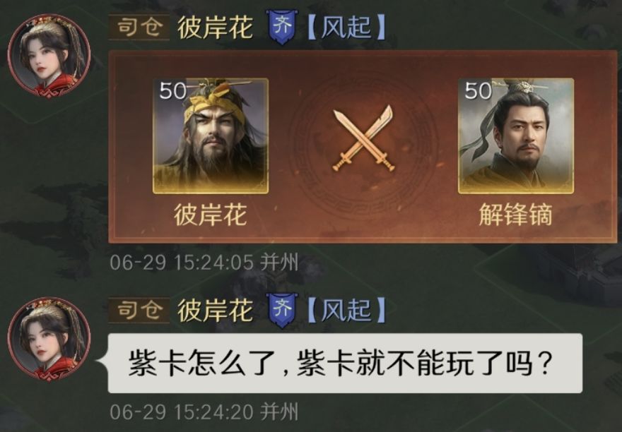
Task: Open the lower 【风起】 alliance link
Action: [346, 311]
